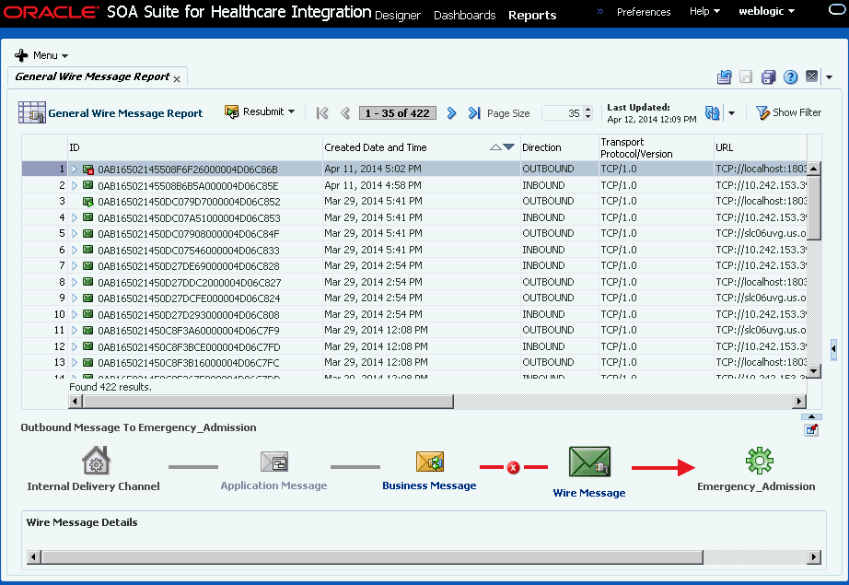This screenshot has height=585, width=849.
Task: Click the refresh report icon
Action: [x=712, y=112]
